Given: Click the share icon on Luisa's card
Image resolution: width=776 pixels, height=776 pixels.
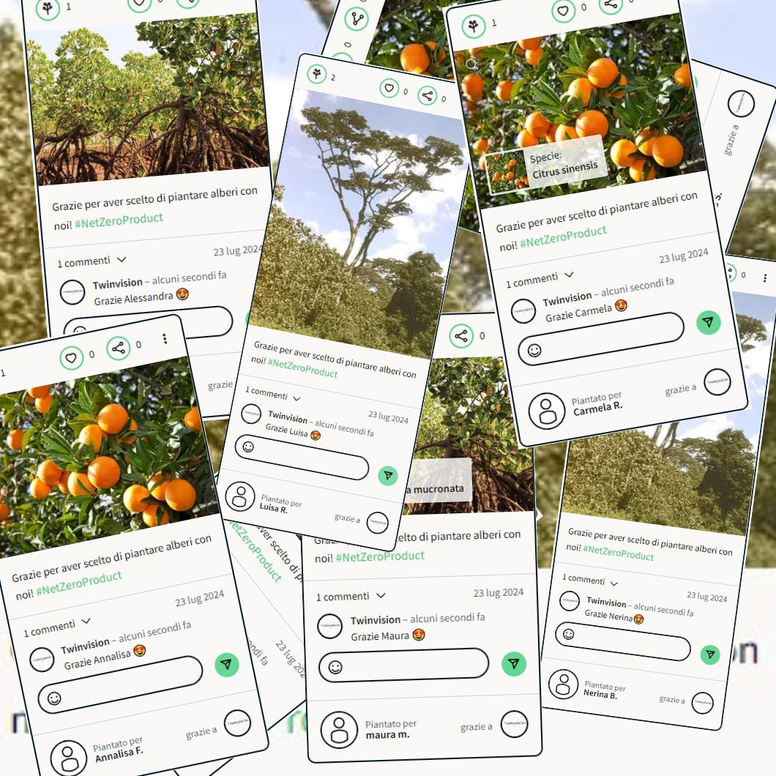Looking at the screenshot, I should (x=428, y=95).
